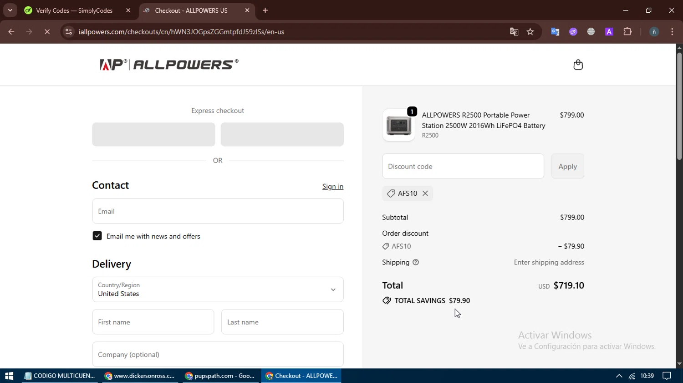The image size is (683, 383).
Task: Open the purple round extension icon
Action: [x=573, y=32]
